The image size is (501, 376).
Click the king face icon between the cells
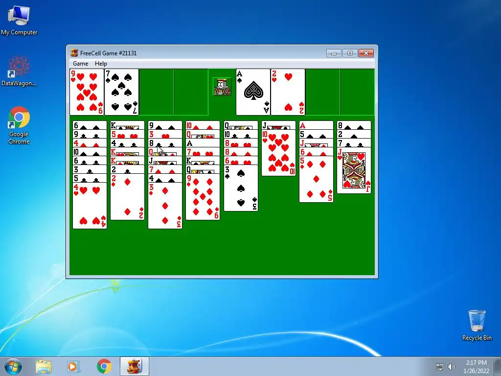(222, 86)
